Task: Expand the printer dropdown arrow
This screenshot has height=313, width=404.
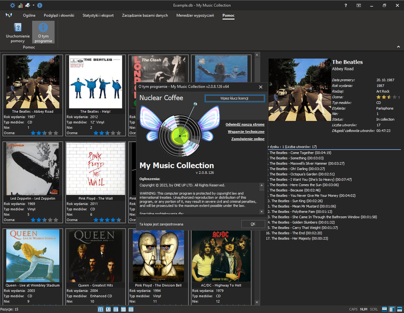Action: pos(33,5)
